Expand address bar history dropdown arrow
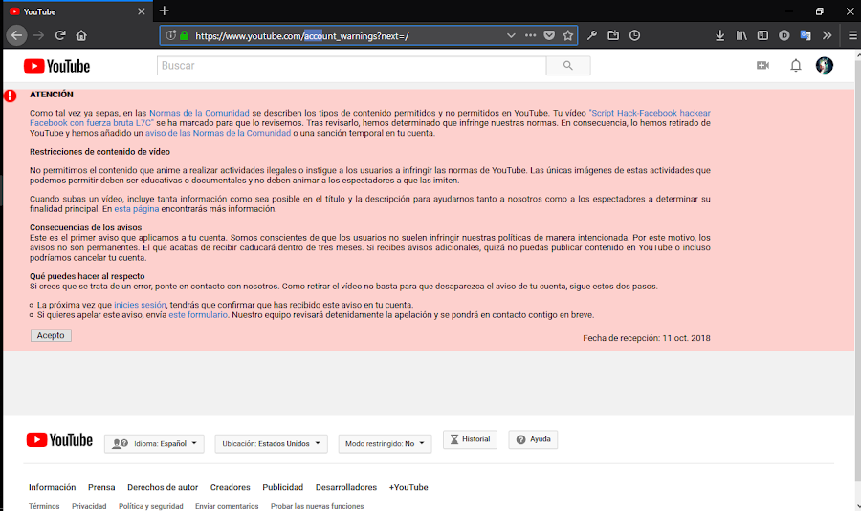This screenshot has width=861, height=511. (x=511, y=35)
